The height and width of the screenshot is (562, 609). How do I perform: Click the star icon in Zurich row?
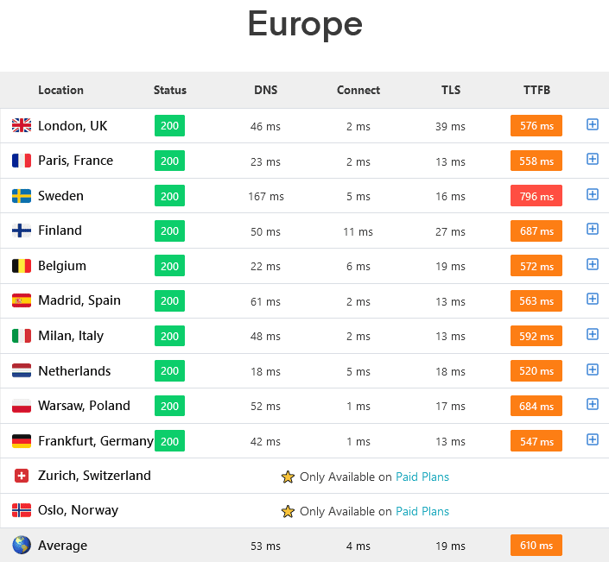[288, 477]
